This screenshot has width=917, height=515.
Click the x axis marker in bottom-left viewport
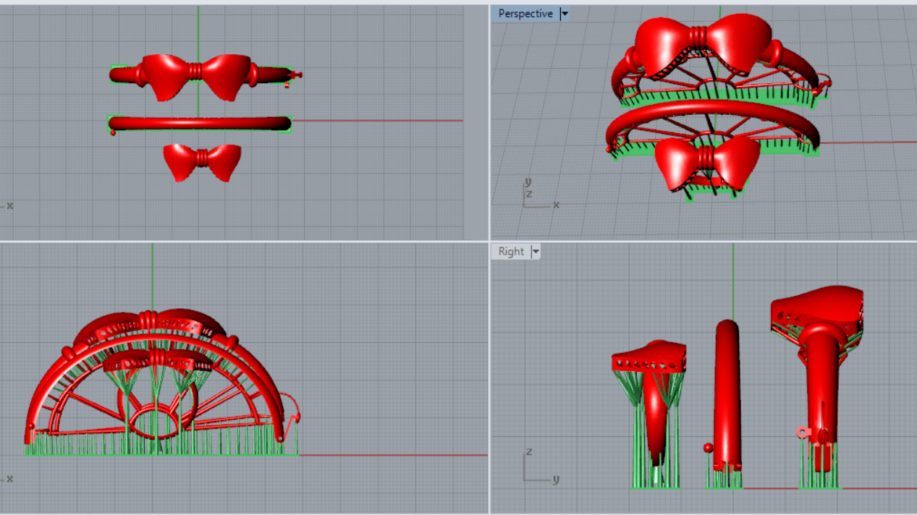click(x=9, y=479)
